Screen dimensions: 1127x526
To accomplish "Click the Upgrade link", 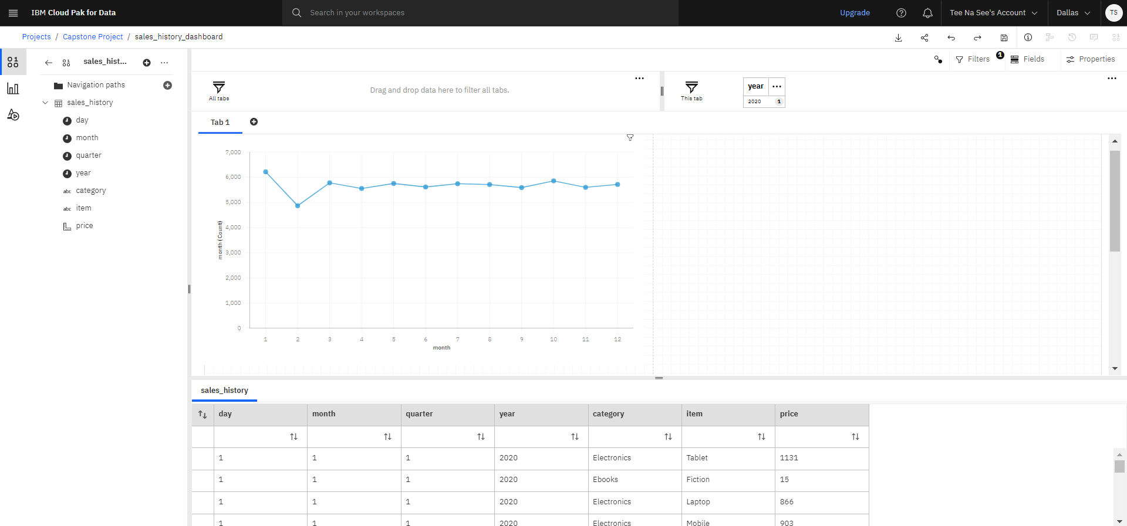I will point(855,13).
